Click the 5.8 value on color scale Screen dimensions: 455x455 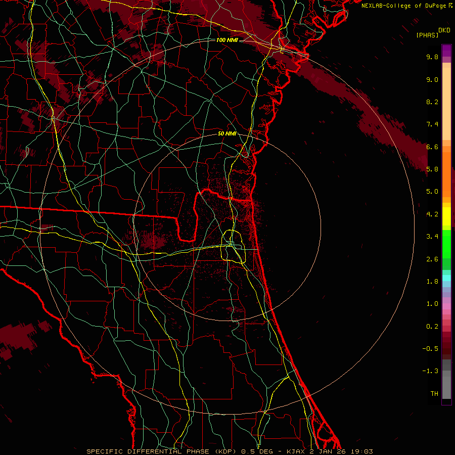(x=432, y=169)
